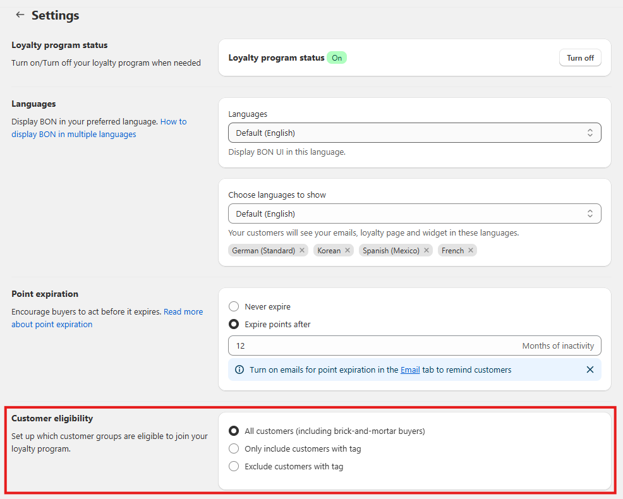This screenshot has width=623, height=499.
Task: Select Exclude customers with tag option
Action: pos(234,467)
